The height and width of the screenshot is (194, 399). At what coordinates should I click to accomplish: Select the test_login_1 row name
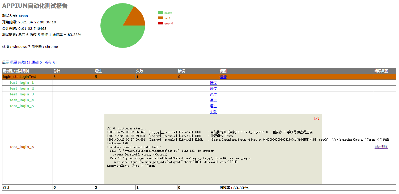(x=22, y=83)
